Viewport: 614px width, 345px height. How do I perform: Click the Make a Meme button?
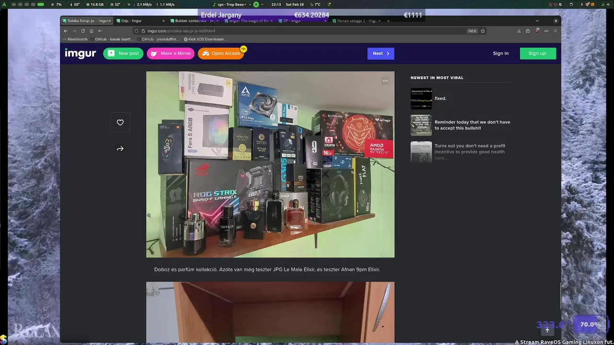click(x=171, y=53)
